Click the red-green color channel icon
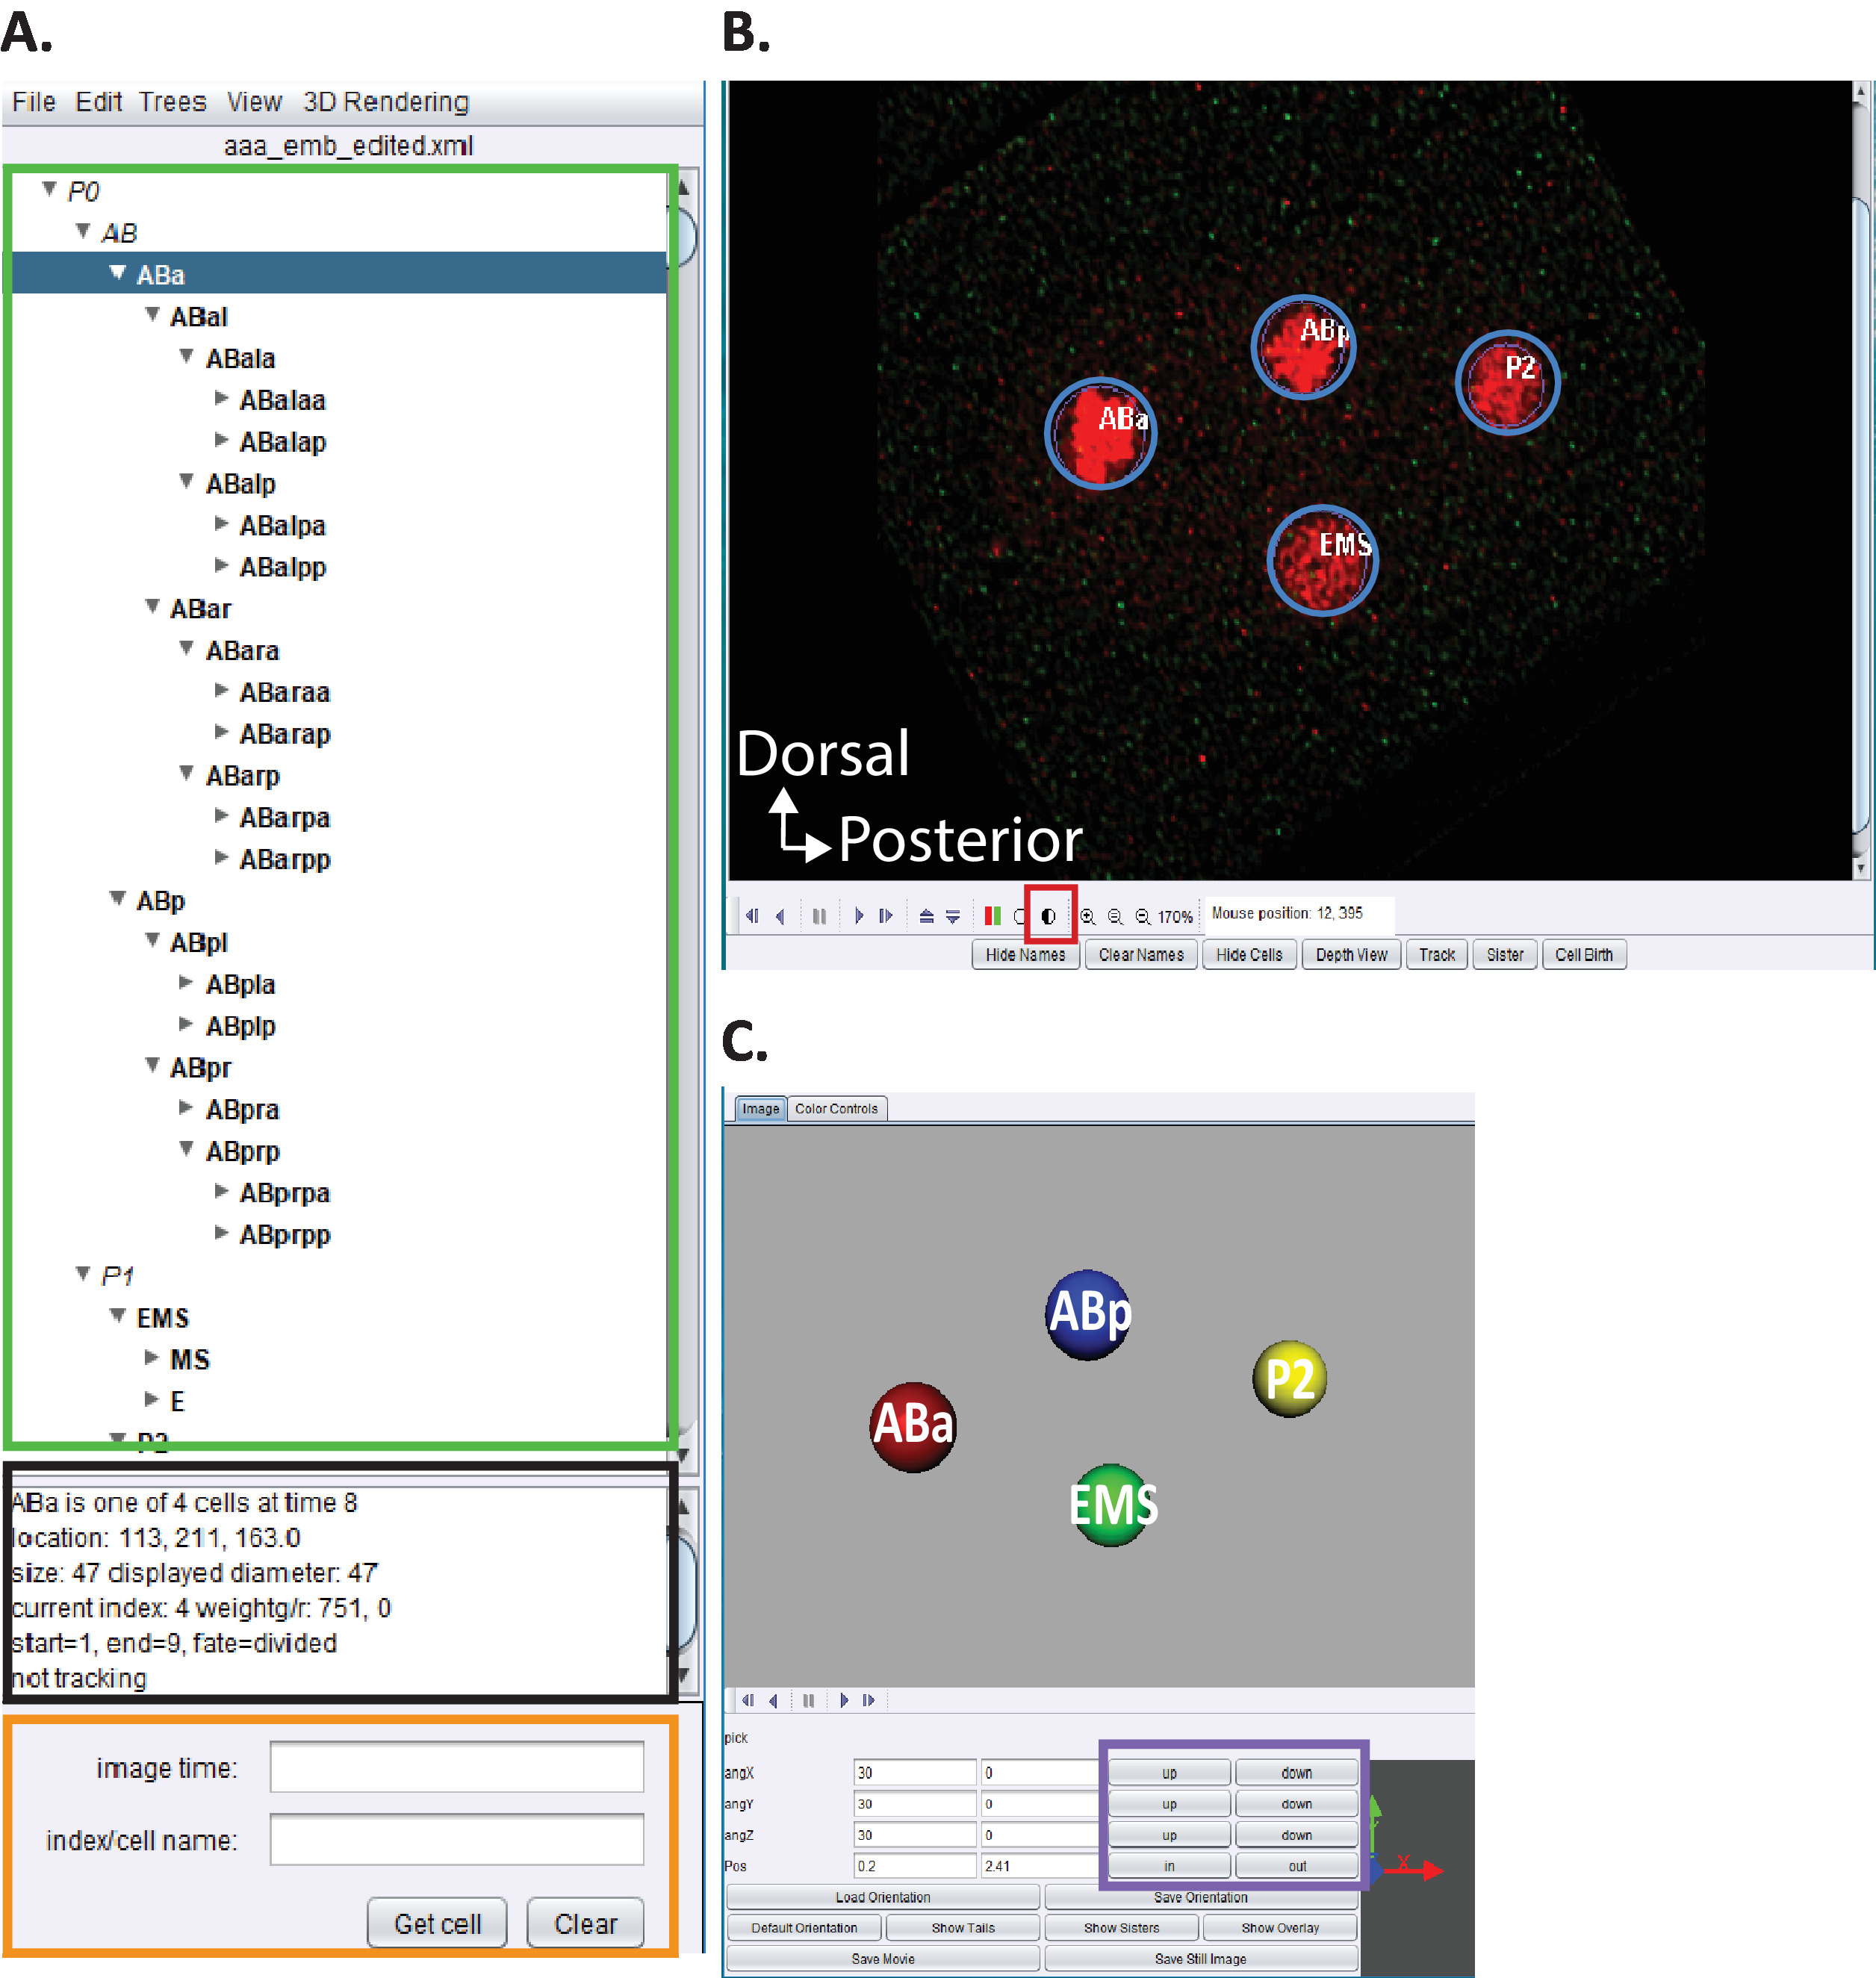This screenshot has width=1876, height=1978. pyautogui.click(x=992, y=915)
